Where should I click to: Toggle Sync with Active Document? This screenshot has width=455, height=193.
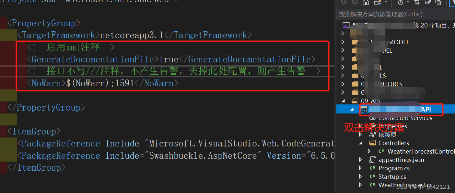417,3
